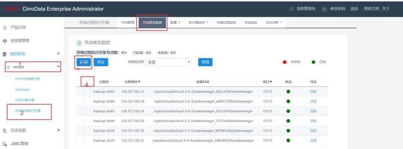
Task: Collapse the xcloud tree chevron
Action: (x=58, y=67)
